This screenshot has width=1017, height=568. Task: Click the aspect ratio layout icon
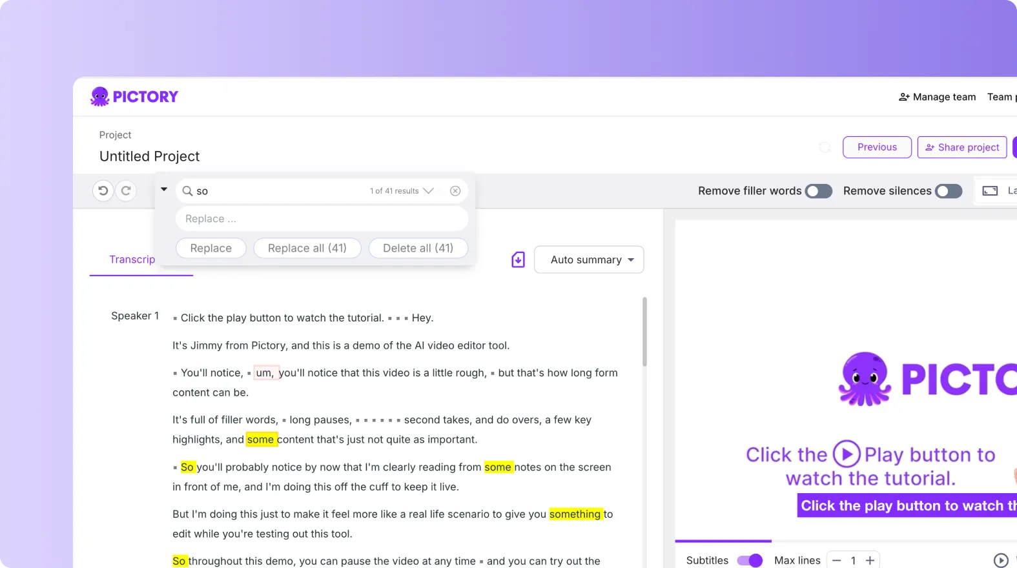[990, 191]
